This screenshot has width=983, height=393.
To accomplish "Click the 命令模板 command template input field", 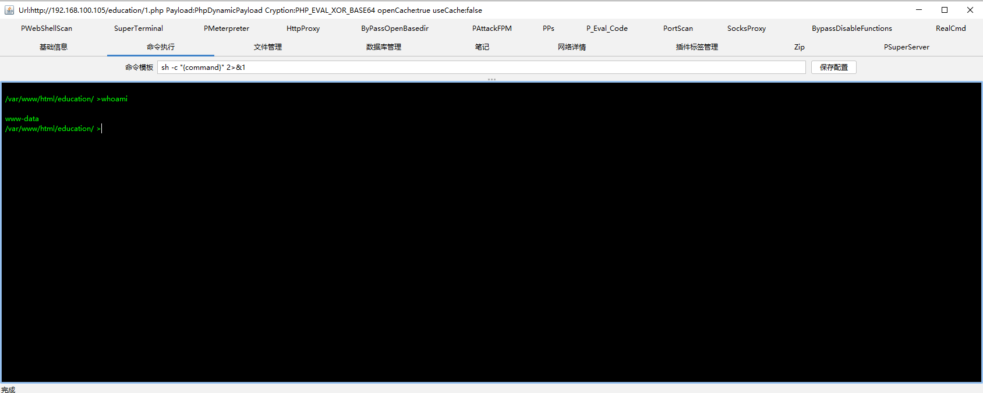I will (x=482, y=67).
